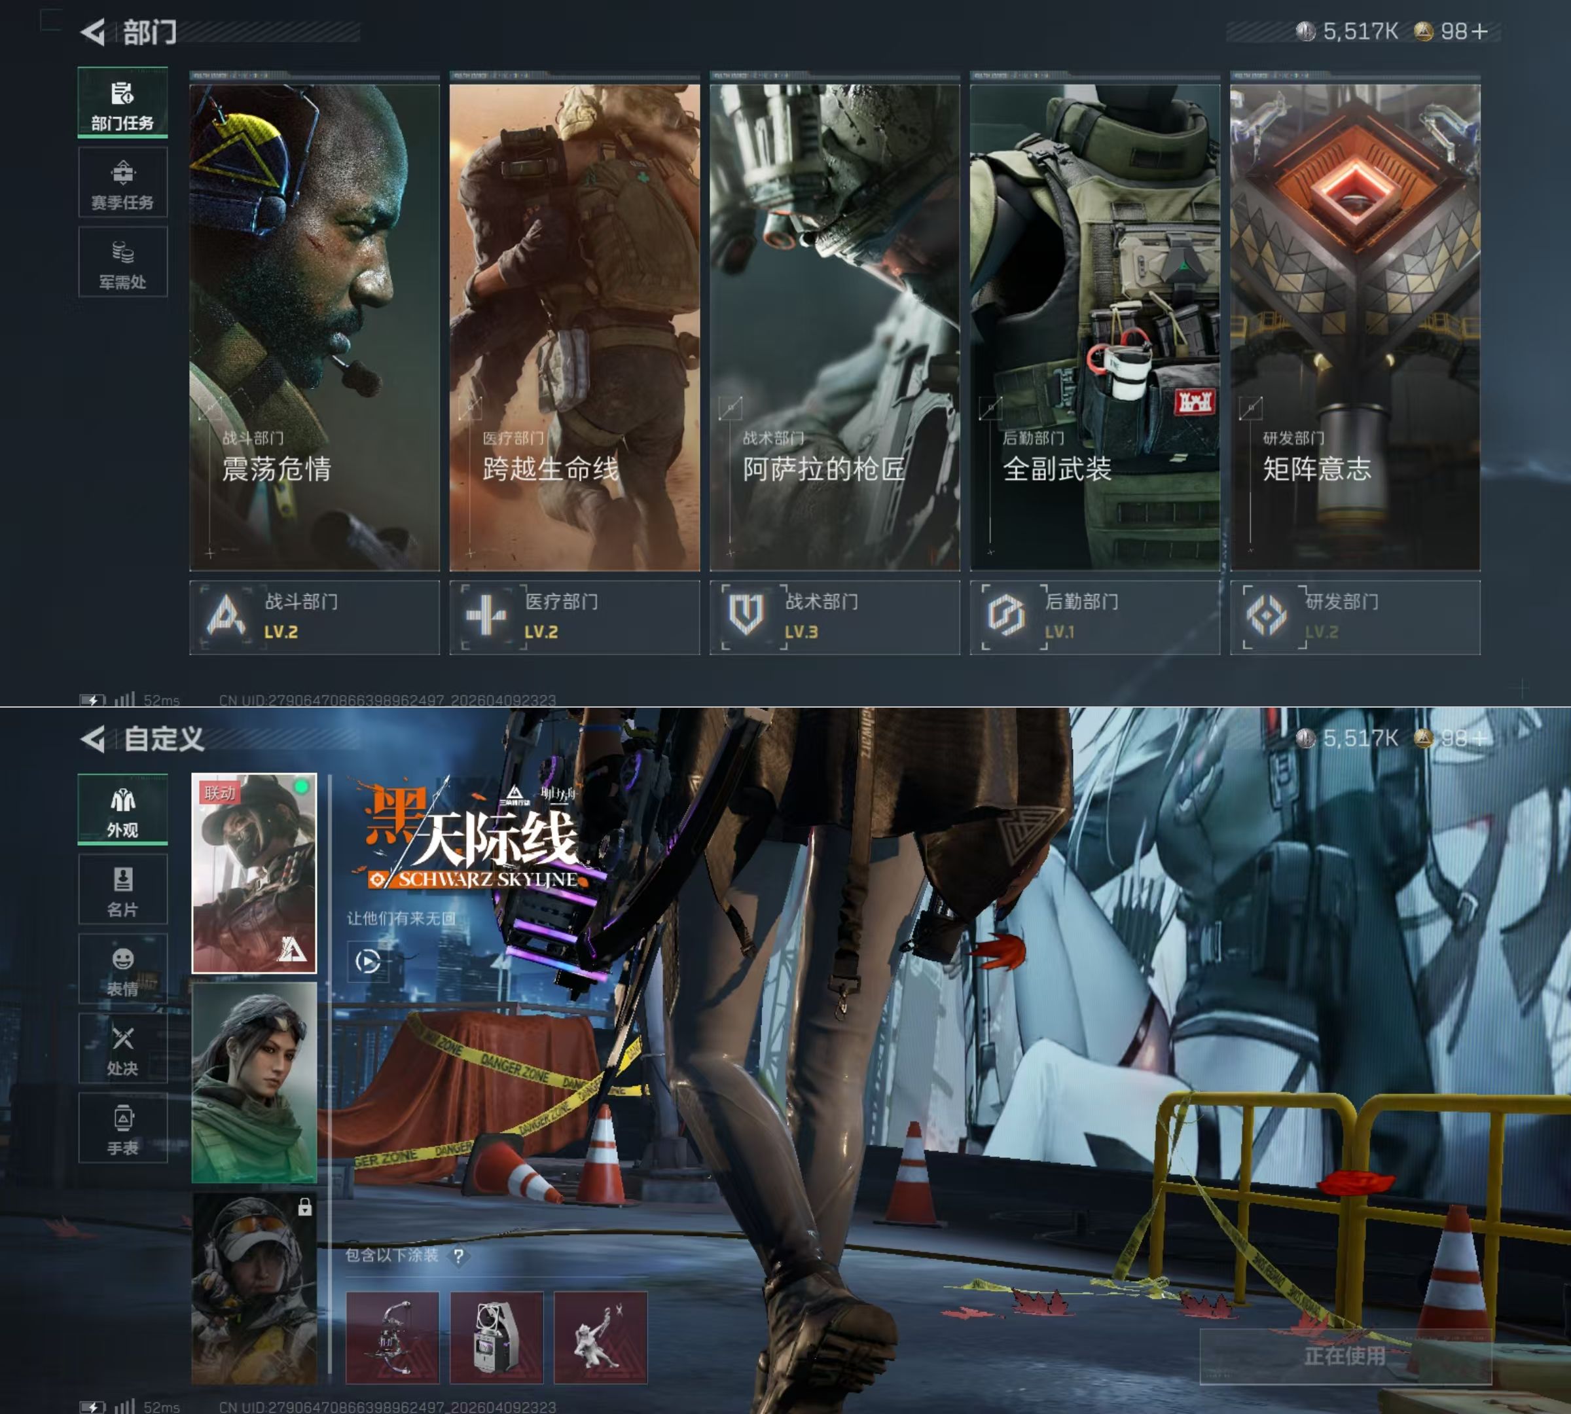Open the 军需处 supply tab
The image size is (1571, 1414).
click(x=123, y=263)
